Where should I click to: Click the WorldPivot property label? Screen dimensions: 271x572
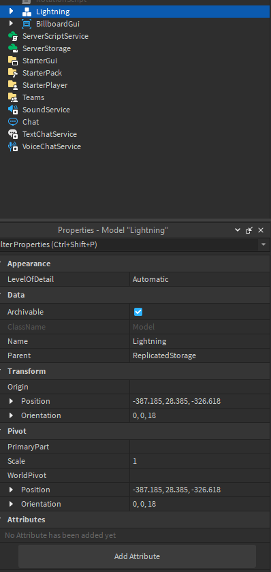point(27,476)
